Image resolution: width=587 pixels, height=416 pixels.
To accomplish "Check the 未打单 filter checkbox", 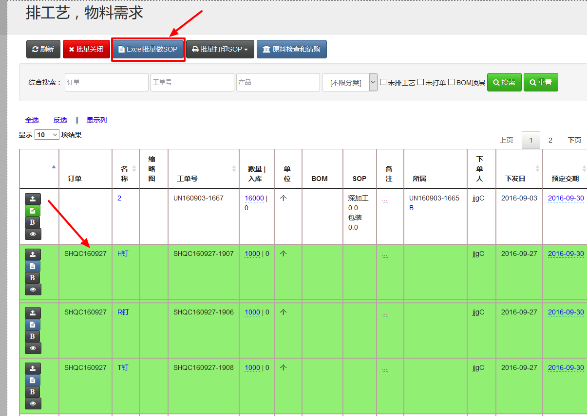I will [x=421, y=82].
